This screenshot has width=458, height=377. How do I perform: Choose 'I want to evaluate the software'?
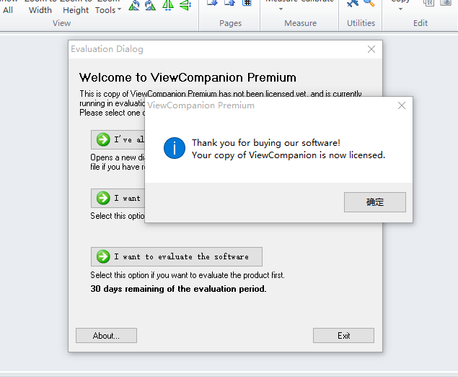[x=177, y=256]
